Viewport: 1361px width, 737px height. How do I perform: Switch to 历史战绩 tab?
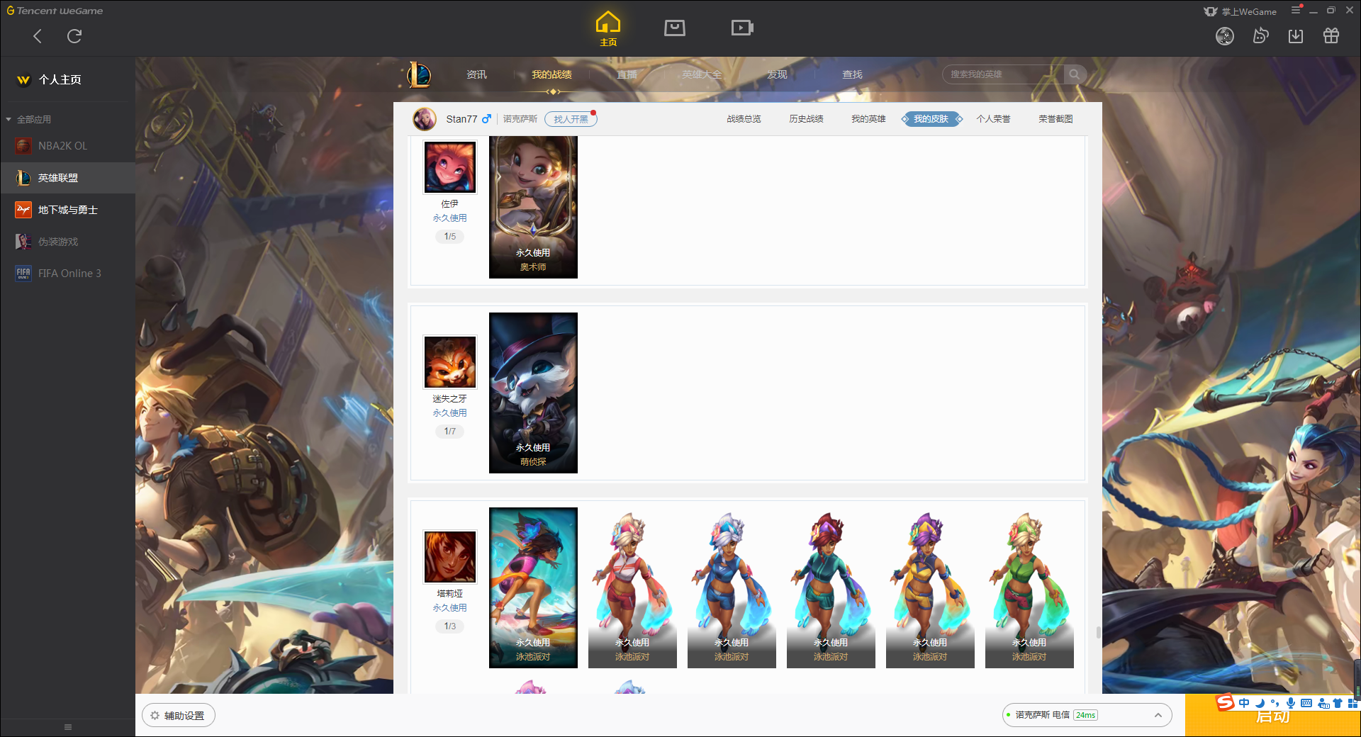pos(806,119)
